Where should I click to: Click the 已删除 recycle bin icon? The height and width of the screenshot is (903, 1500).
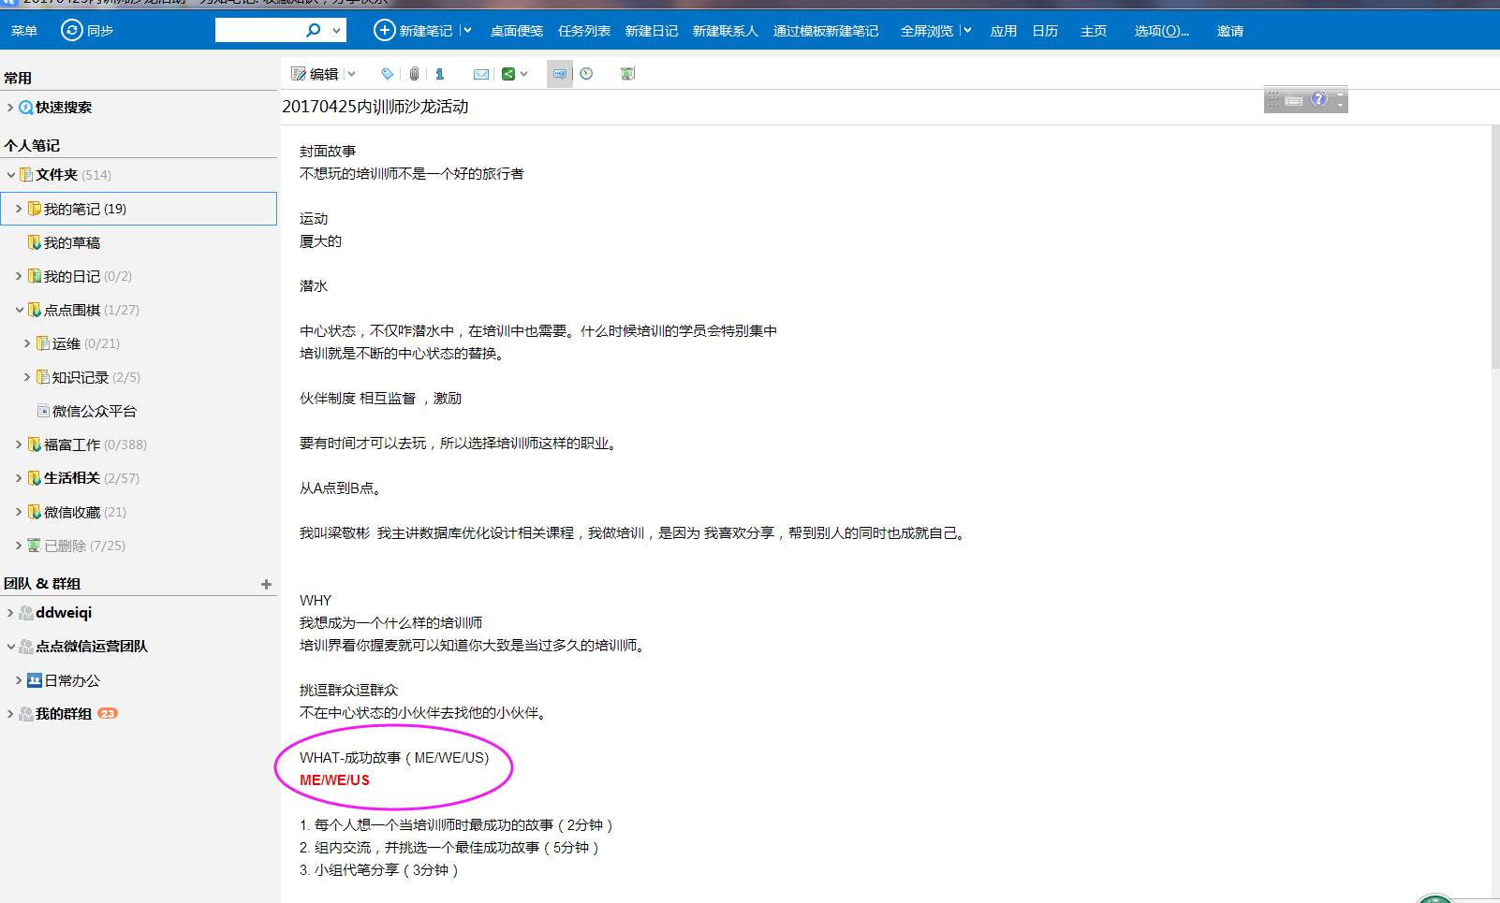[35, 546]
